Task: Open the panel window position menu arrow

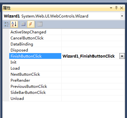Action: coord(111,8)
